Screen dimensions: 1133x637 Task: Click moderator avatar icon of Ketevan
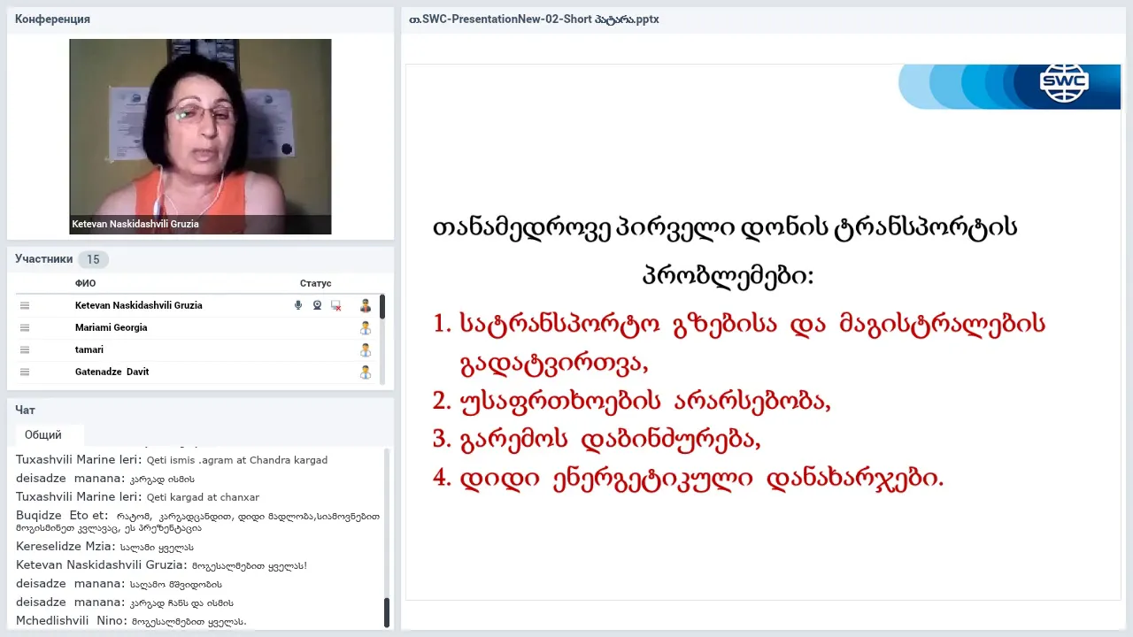click(x=366, y=305)
